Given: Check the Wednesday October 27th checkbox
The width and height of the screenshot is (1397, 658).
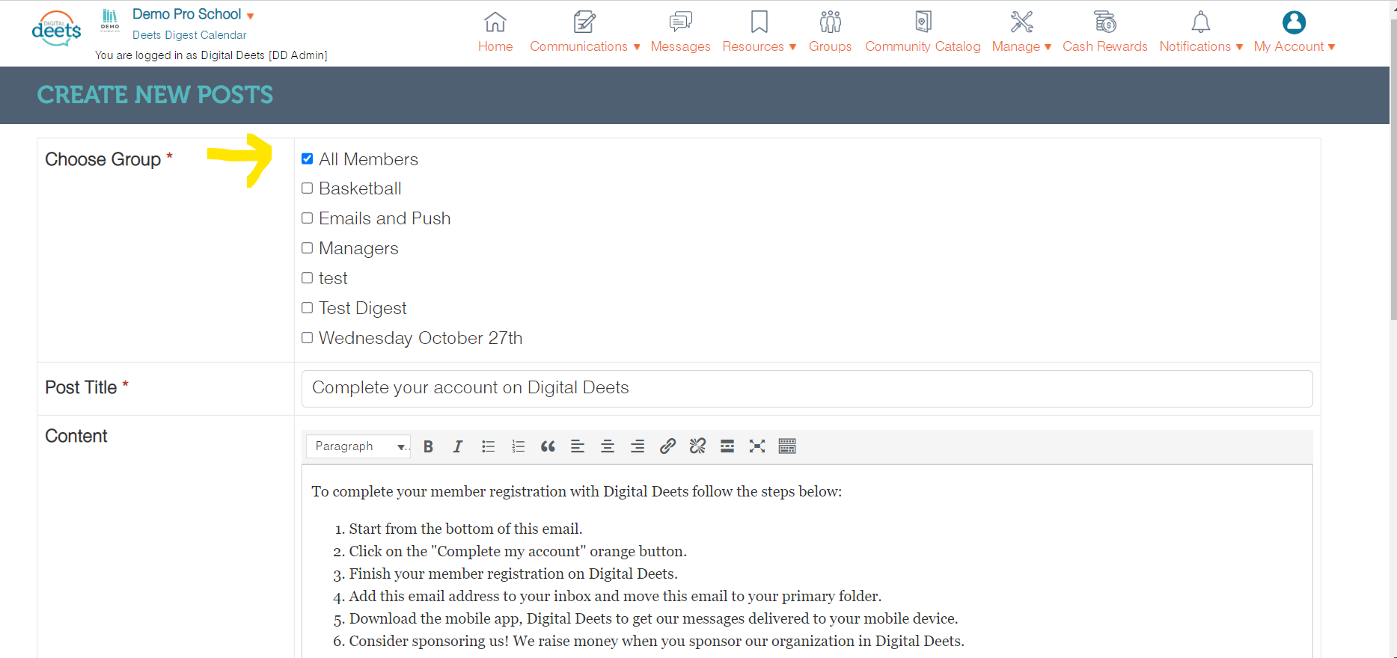Looking at the screenshot, I should [x=307, y=338].
